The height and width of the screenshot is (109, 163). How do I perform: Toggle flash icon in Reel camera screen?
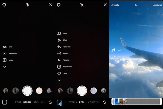pyautogui.click(x=82, y=5)
